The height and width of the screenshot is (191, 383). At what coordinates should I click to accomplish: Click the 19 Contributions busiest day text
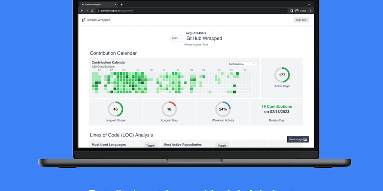click(276, 106)
